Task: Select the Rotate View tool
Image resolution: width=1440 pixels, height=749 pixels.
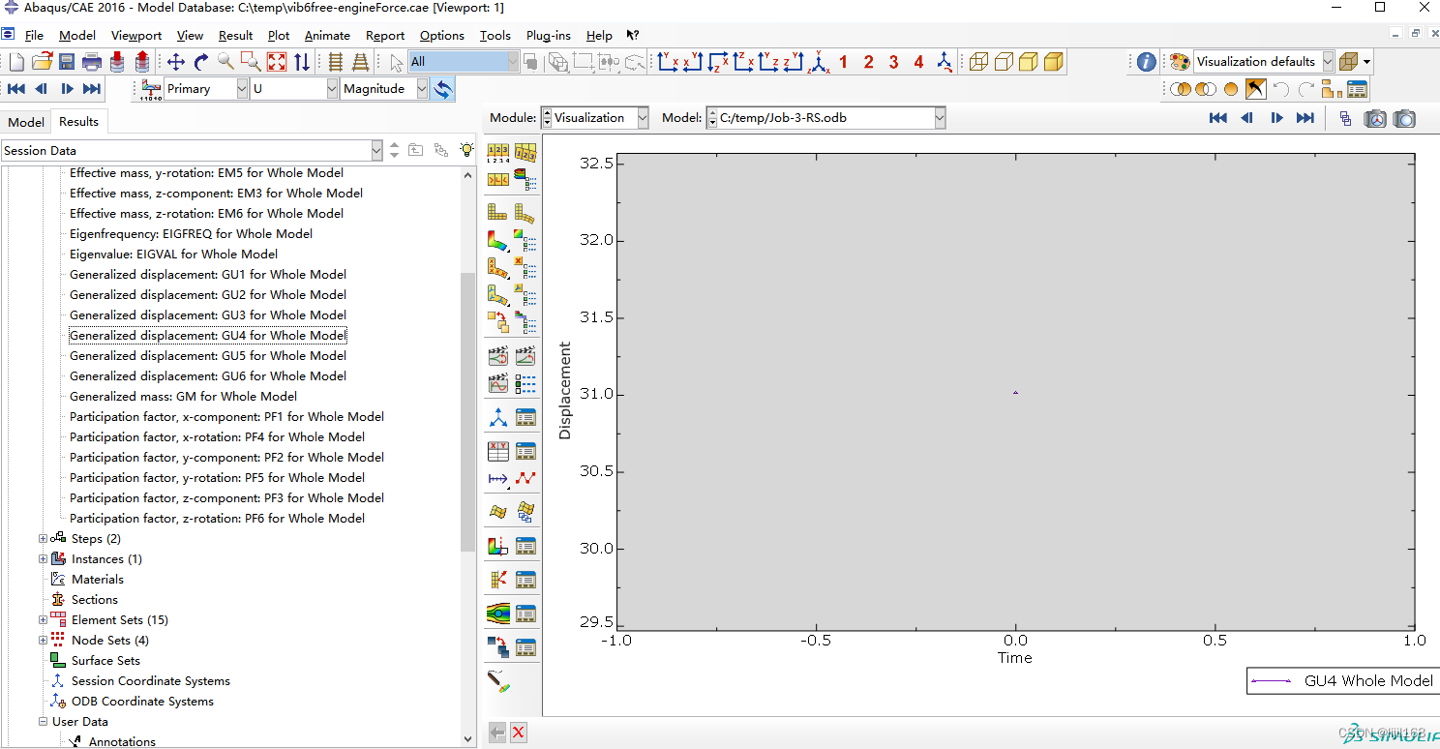Action: tap(201, 62)
